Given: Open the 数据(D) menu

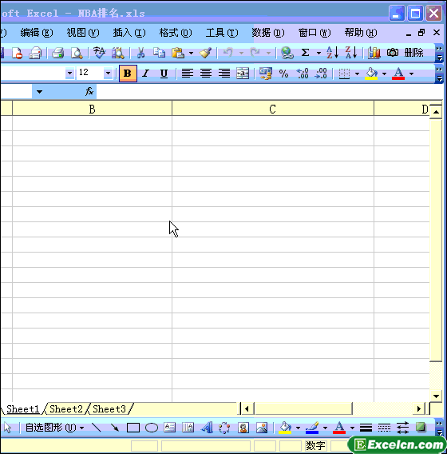Looking at the screenshot, I should click(x=268, y=33).
